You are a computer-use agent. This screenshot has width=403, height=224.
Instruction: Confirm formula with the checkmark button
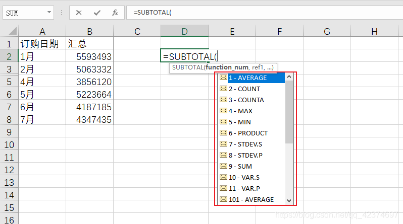[x=97, y=13]
